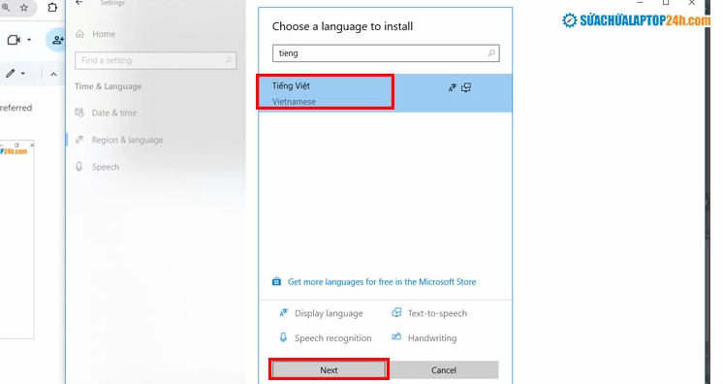Click the Region & language sidebar icon

[79, 140]
